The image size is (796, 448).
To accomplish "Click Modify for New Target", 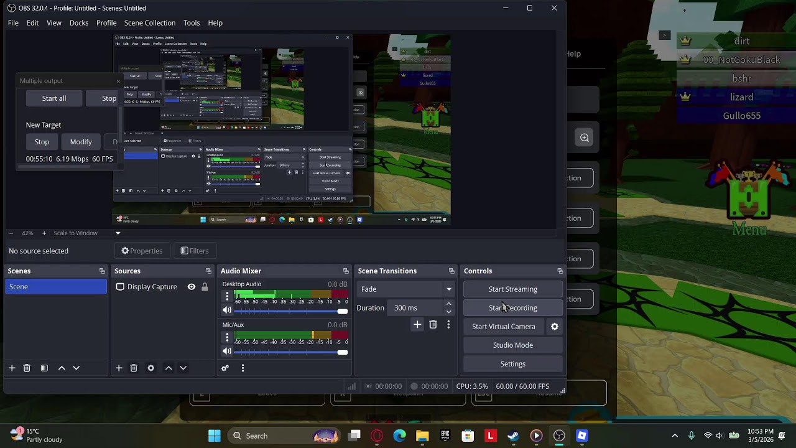I will pos(81,142).
